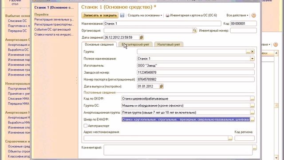Click the Код input field
Screen dimensions: 284x160
coord(243,24)
